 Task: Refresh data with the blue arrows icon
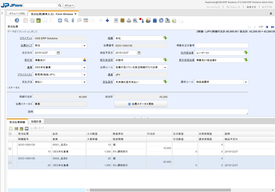(x=60, y=20)
